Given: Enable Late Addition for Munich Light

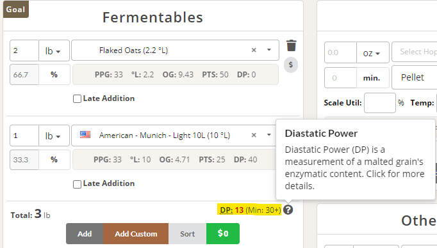Looking at the screenshot, I should click(x=77, y=184).
